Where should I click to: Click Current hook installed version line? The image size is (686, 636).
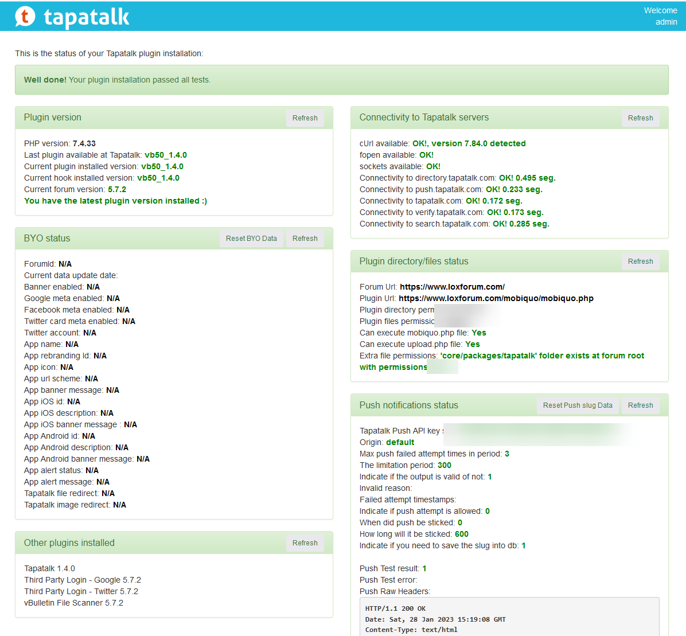102,178
